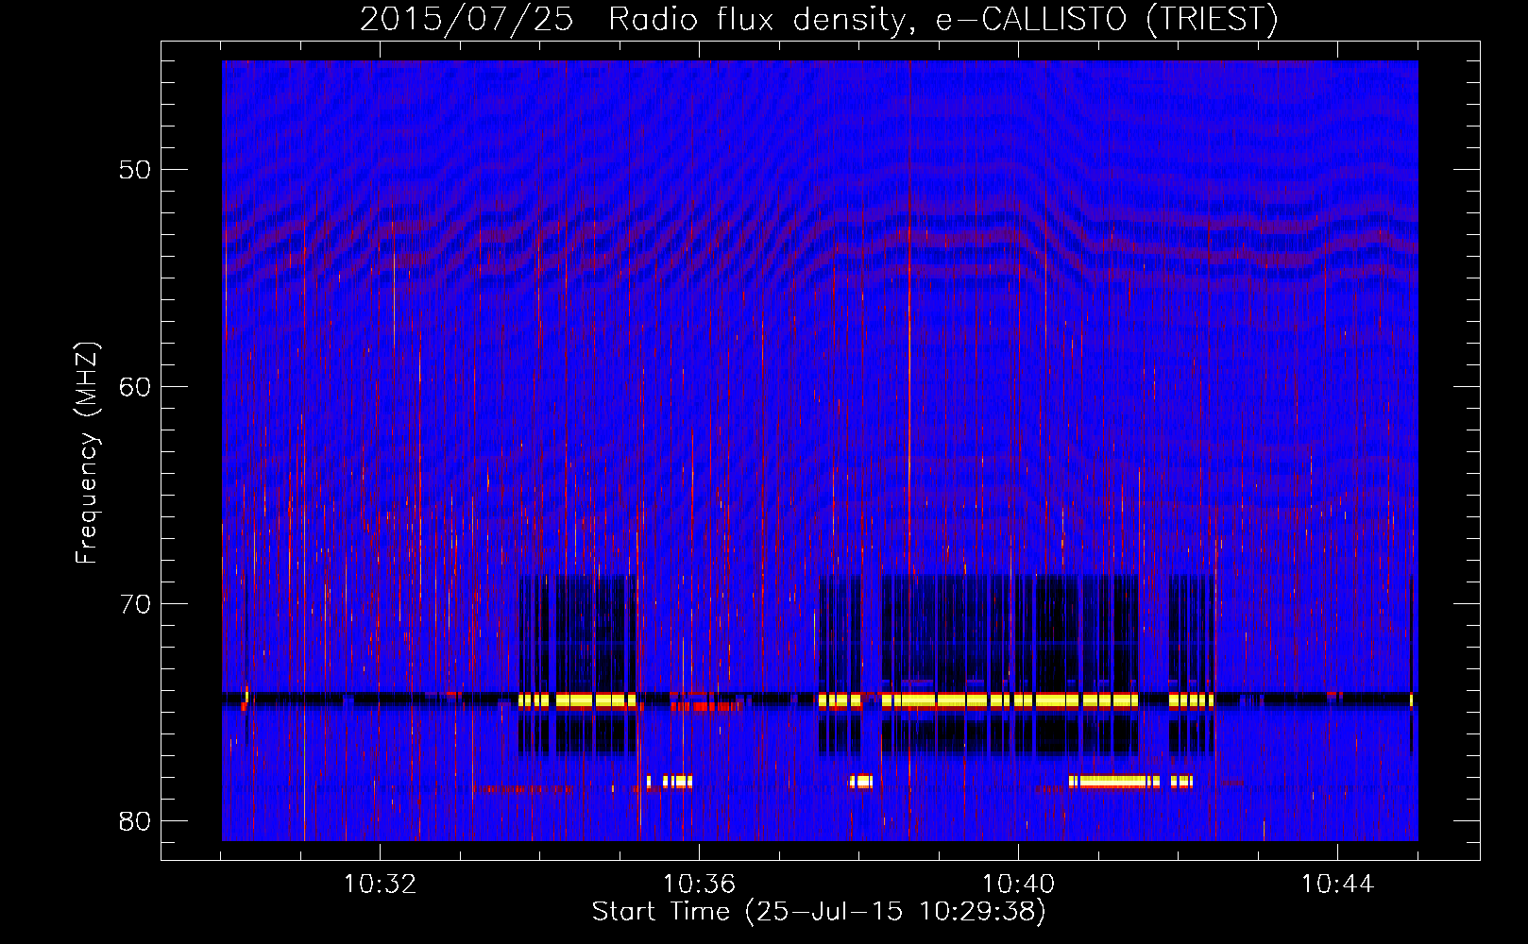Click the 10:32 time tick label

pyautogui.click(x=380, y=885)
